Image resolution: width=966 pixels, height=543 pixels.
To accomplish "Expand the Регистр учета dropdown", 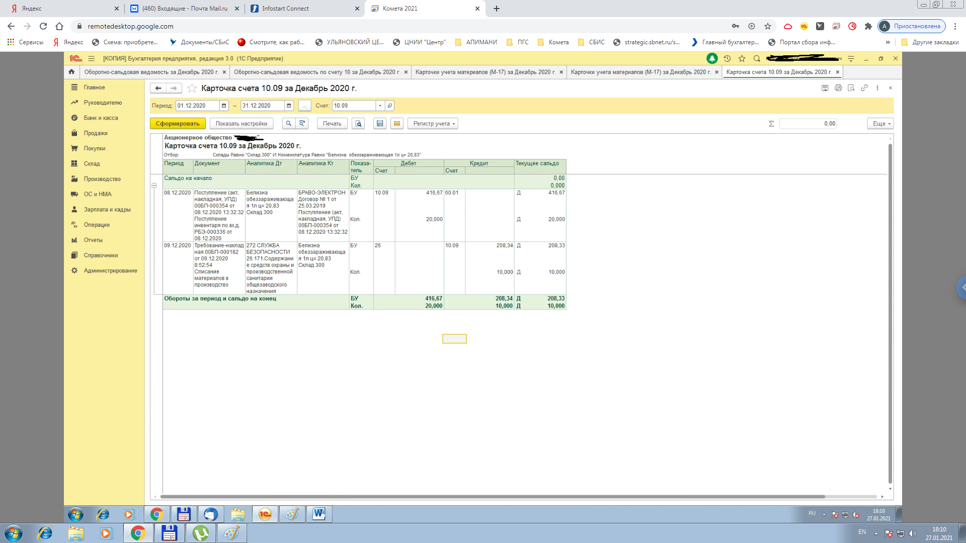I will (x=433, y=124).
